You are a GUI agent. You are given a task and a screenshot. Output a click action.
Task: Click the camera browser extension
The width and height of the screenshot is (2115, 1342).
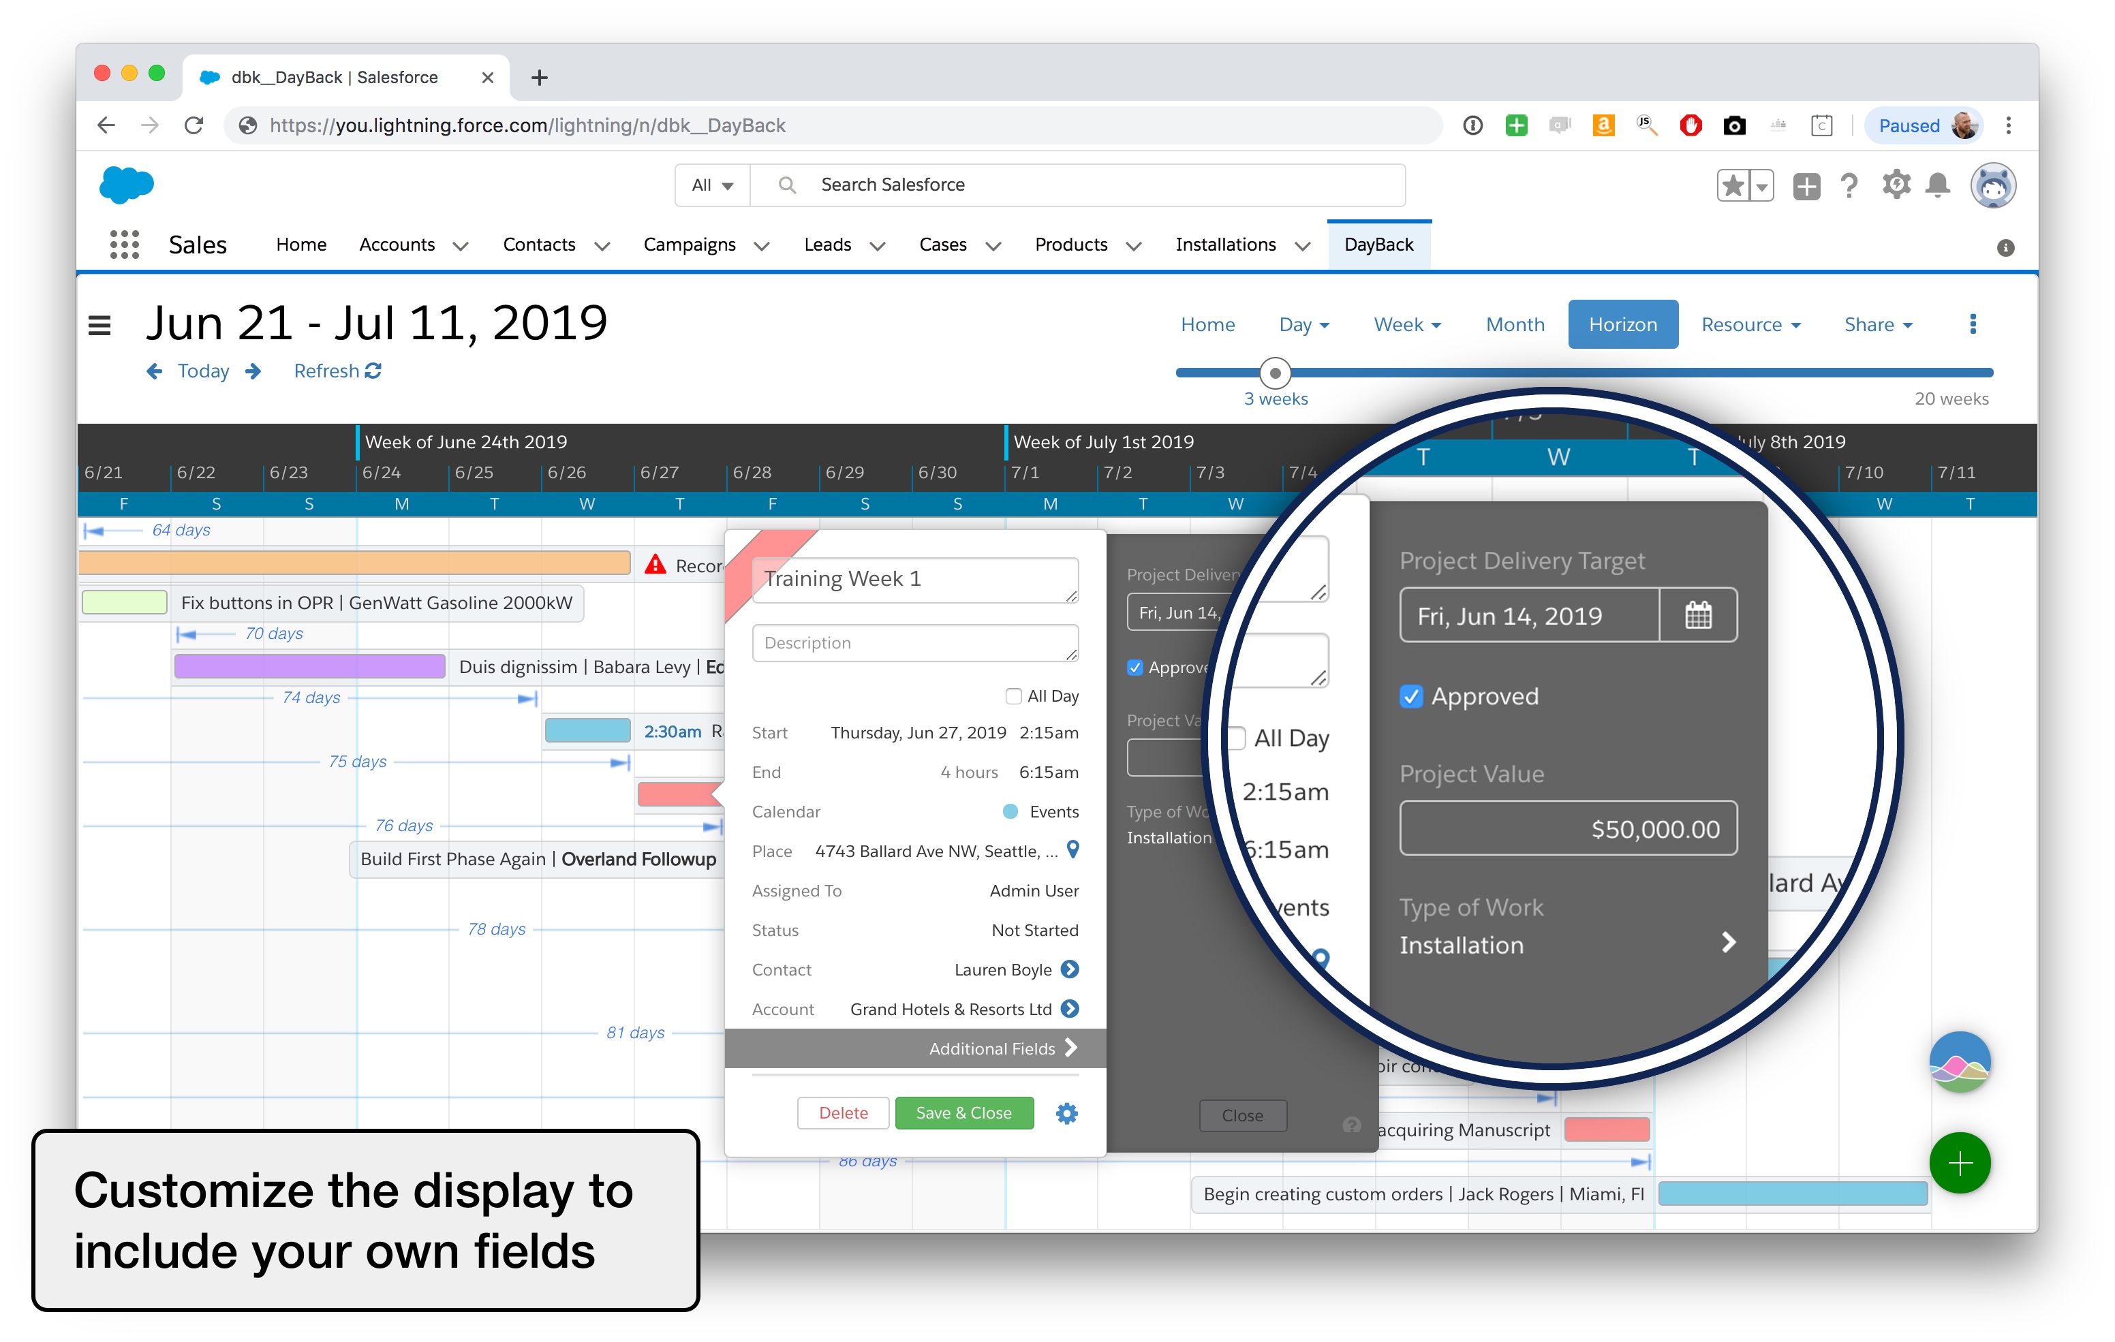click(1734, 125)
